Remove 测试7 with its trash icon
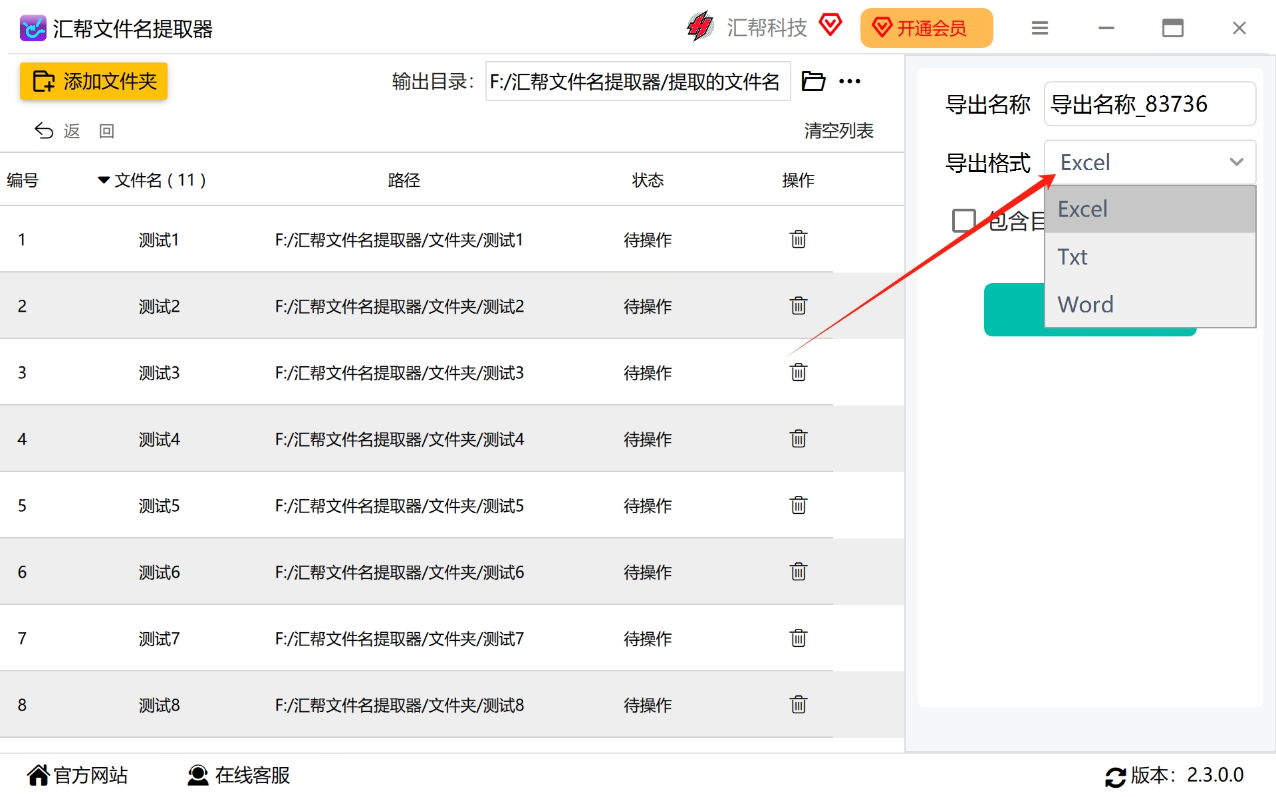Viewport: 1276px width, 797px height. pos(798,638)
